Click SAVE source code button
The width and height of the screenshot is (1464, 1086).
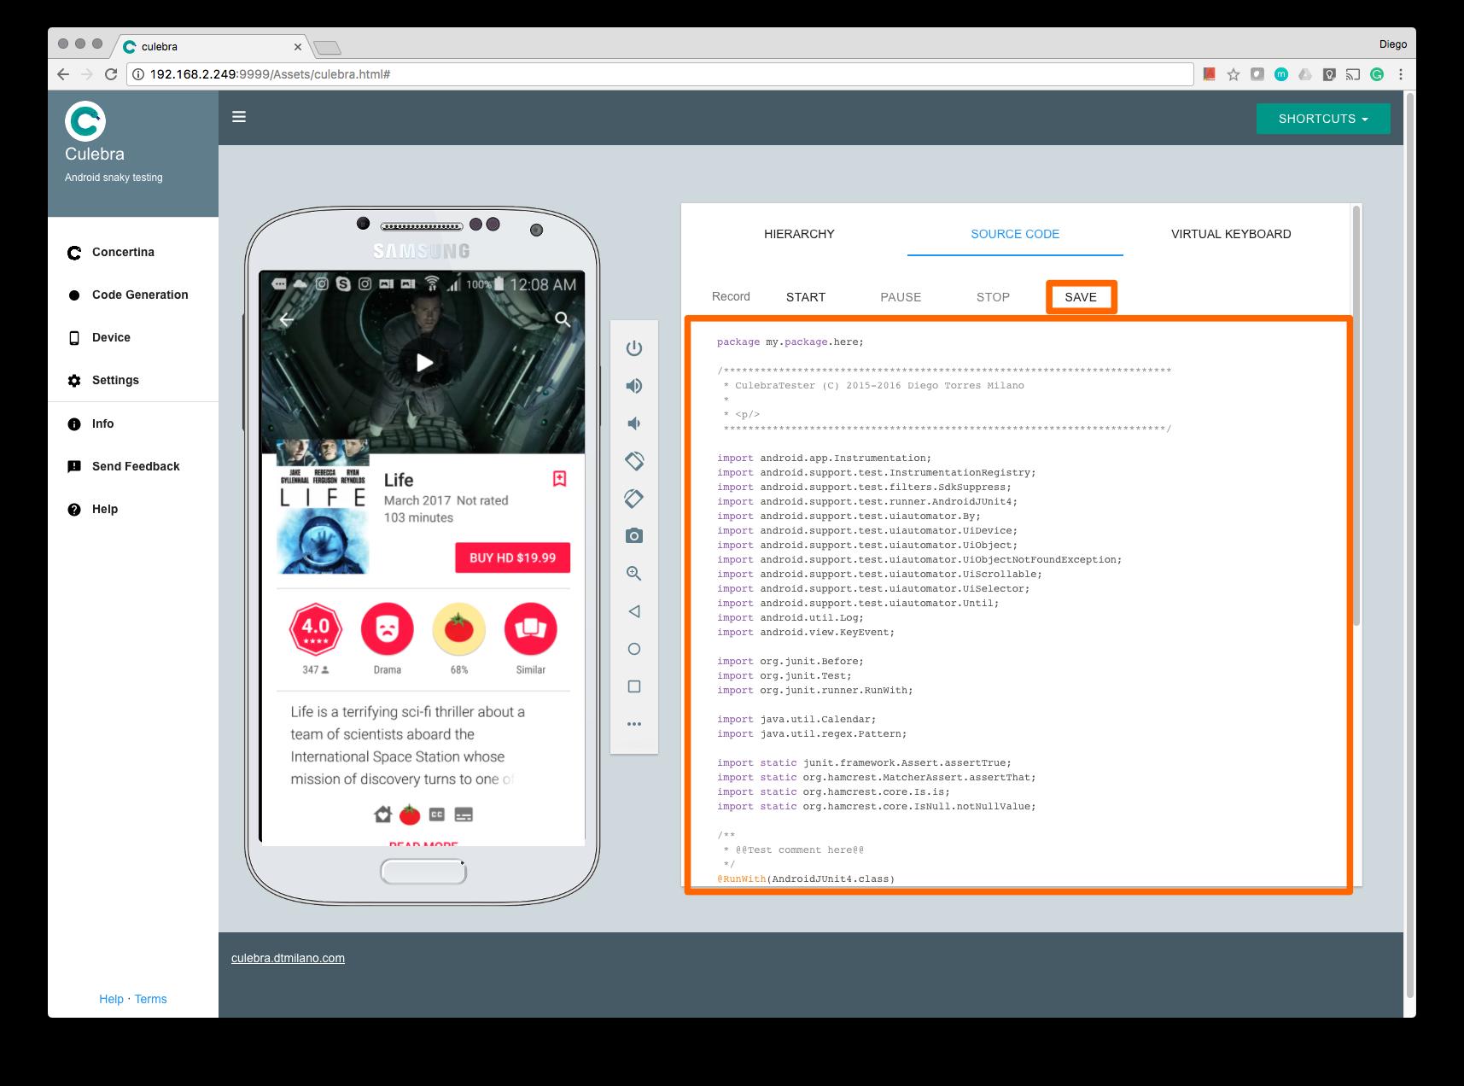tap(1081, 297)
